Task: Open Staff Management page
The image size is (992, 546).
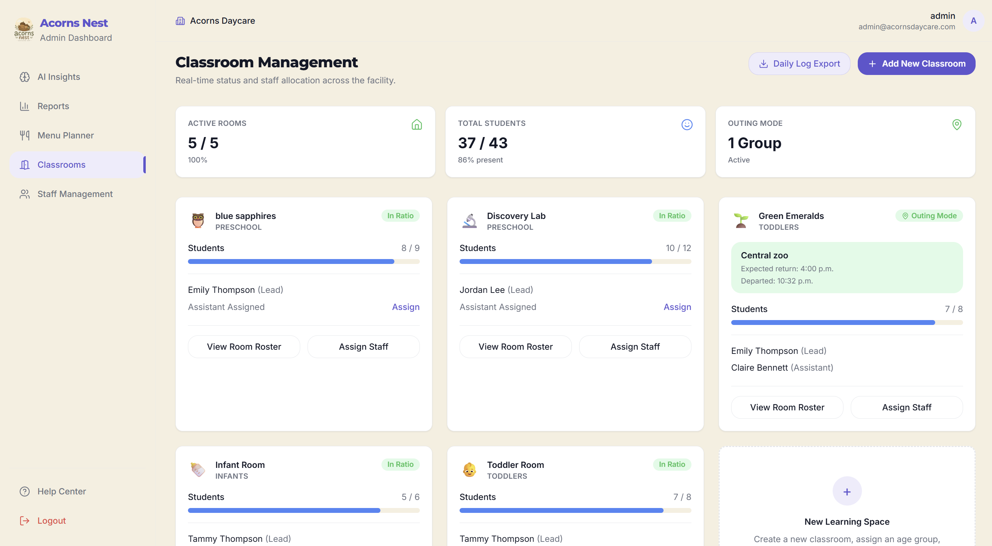Action: (78, 194)
